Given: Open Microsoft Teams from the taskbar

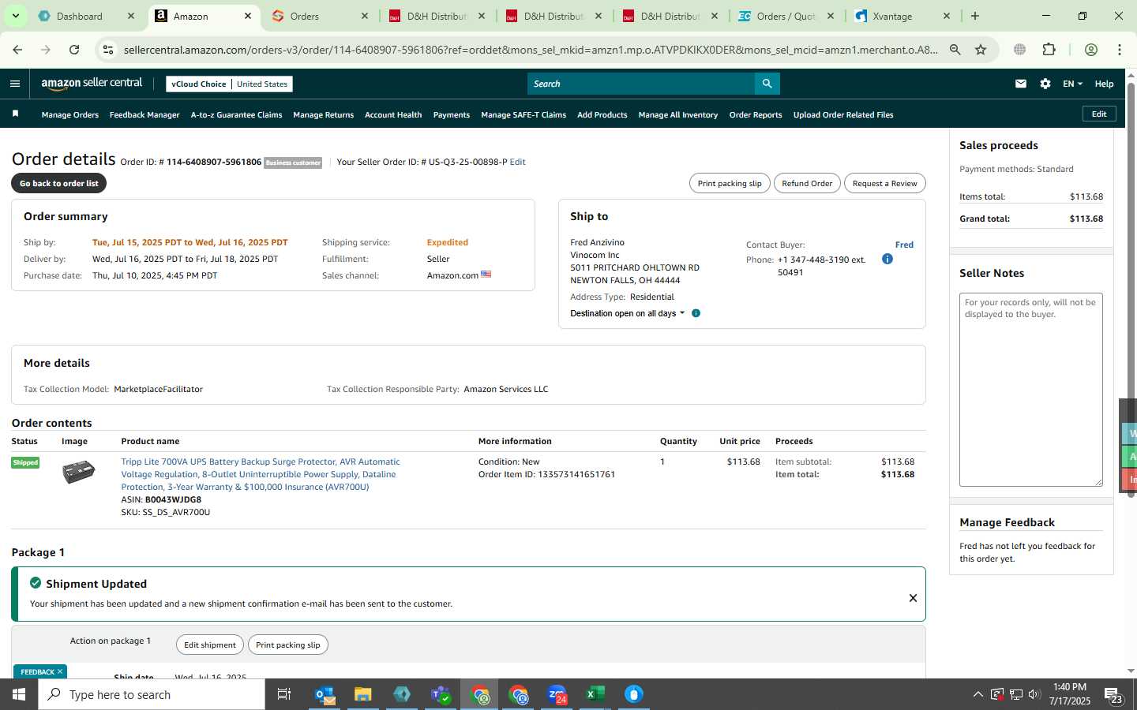Looking at the screenshot, I should point(440,694).
